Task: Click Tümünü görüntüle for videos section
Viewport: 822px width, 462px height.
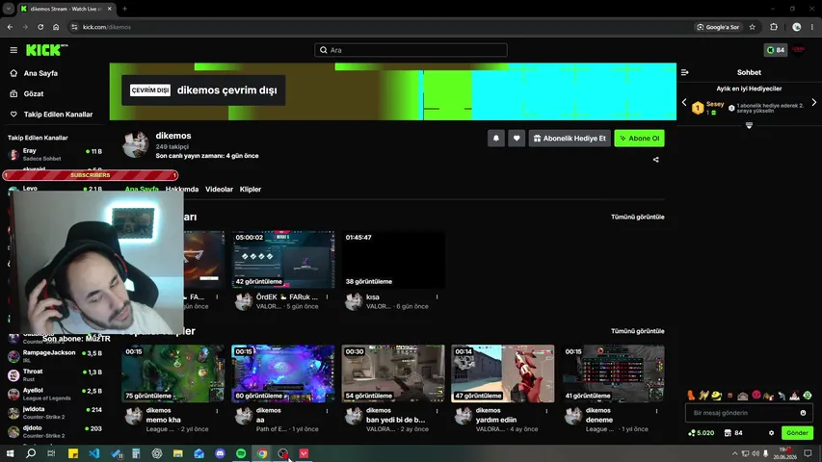Action: tap(638, 217)
